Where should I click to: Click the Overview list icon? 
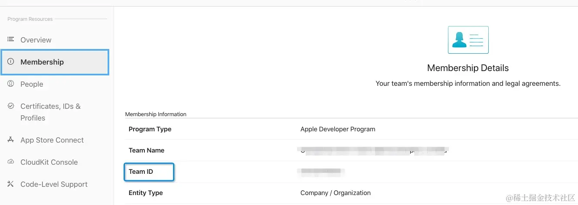tap(11, 39)
